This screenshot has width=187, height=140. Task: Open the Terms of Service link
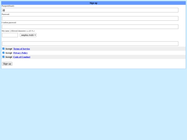[21, 49]
